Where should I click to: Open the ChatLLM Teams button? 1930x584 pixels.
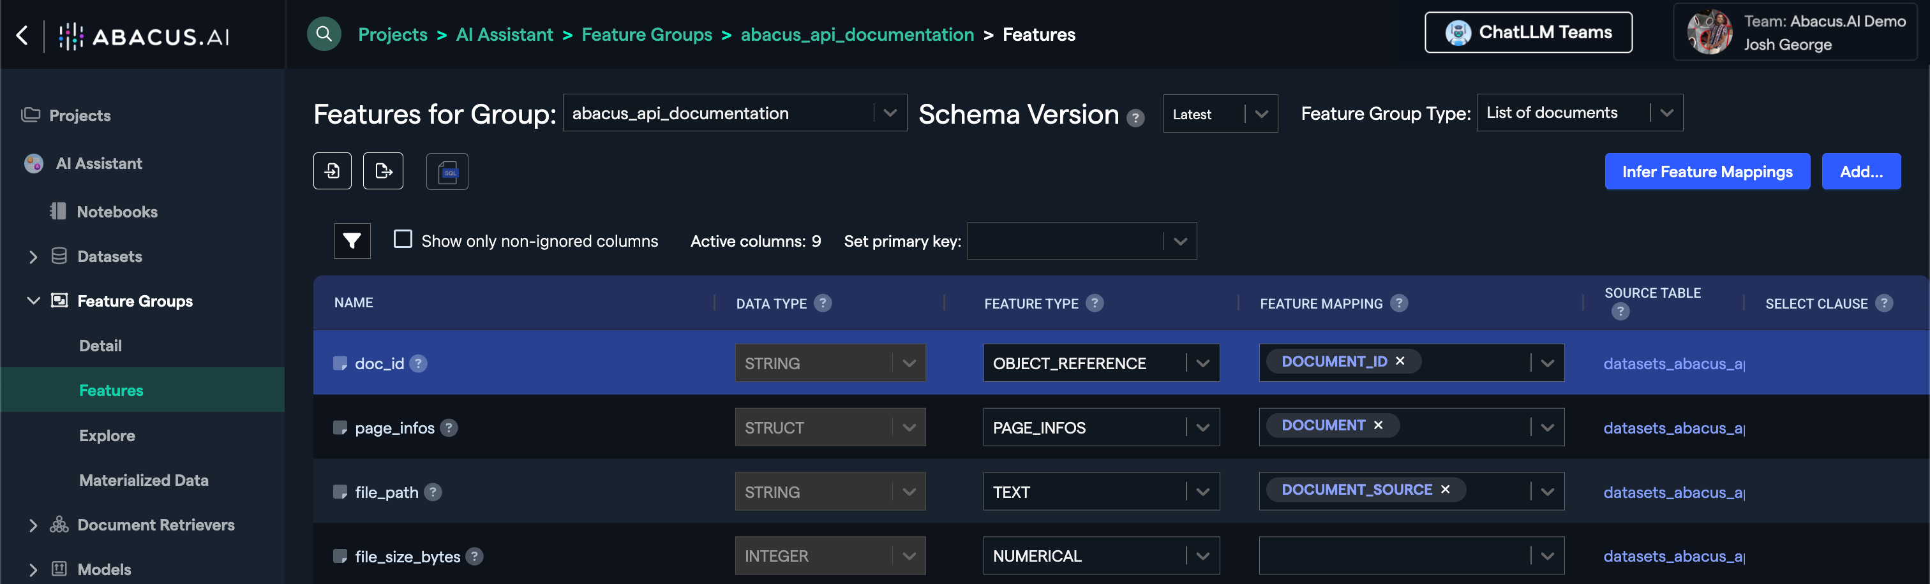(x=1528, y=33)
